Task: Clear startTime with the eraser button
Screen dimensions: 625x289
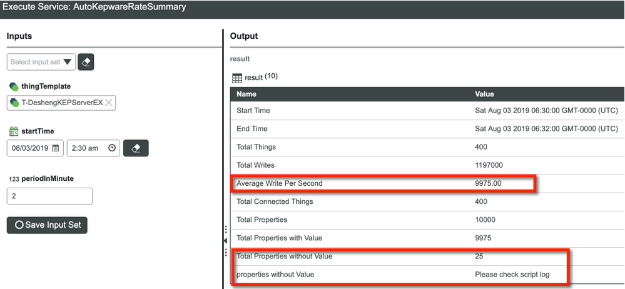Action: 136,148
